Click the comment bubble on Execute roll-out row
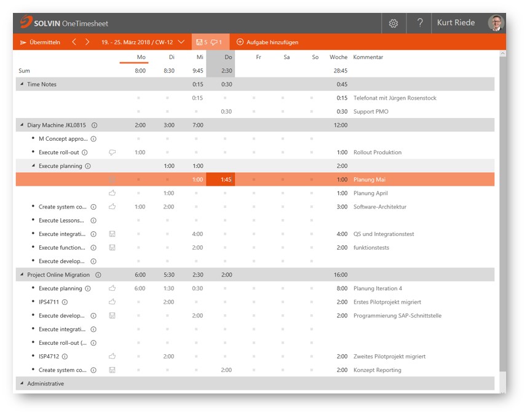The width and height of the screenshot is (527, 415). [x=113, y=152]
